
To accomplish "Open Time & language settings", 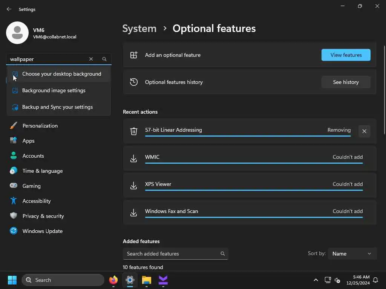I will [42, 171].
